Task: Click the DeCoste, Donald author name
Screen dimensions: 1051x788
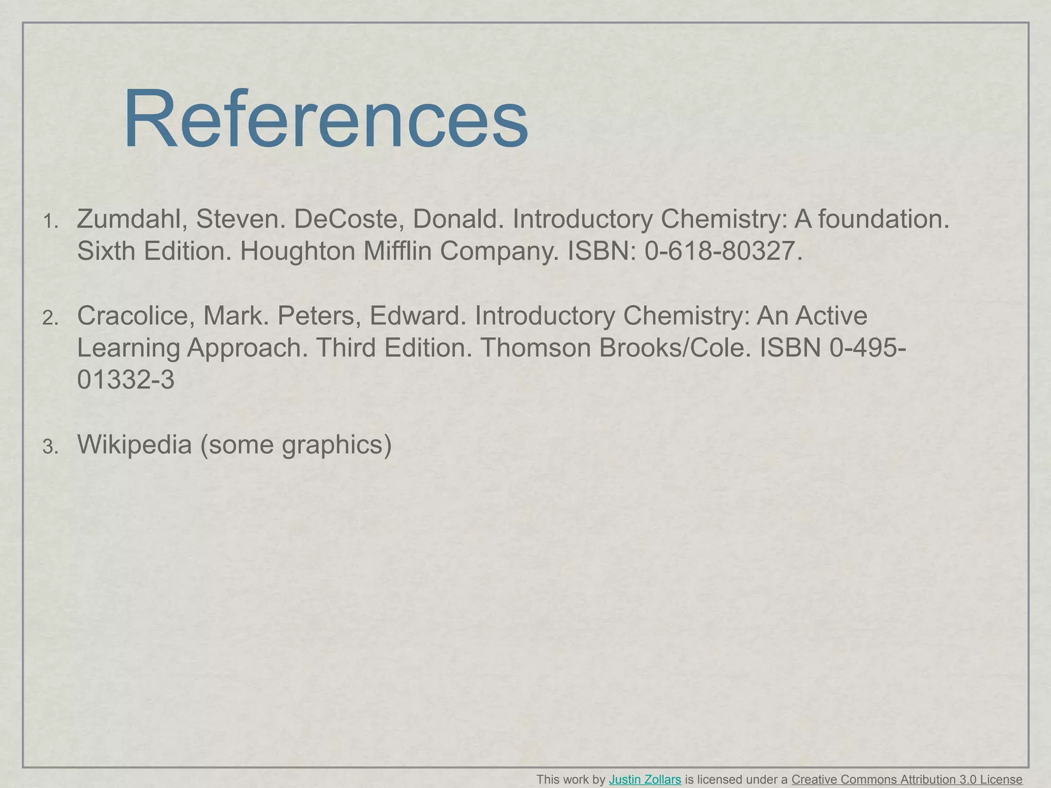Action: 399,219
